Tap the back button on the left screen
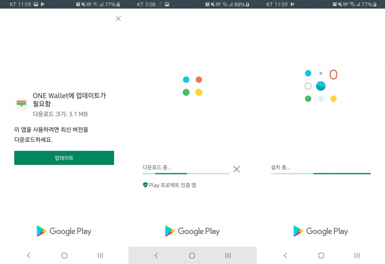This screenshot has height=264, width=385. (x=29, y=256)
